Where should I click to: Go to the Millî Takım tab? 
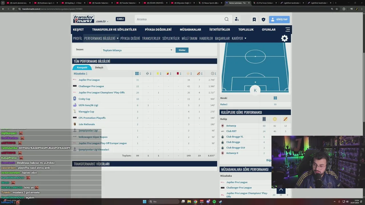pos(189,38)
